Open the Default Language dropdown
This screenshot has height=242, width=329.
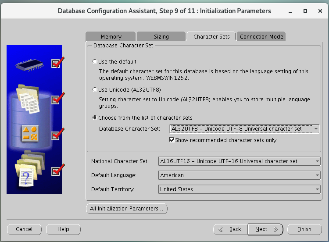[x=240, y=175]
